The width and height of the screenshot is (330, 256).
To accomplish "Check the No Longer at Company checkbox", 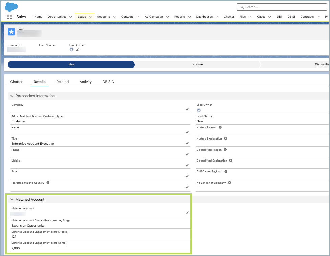I will (x=198, y=188).
